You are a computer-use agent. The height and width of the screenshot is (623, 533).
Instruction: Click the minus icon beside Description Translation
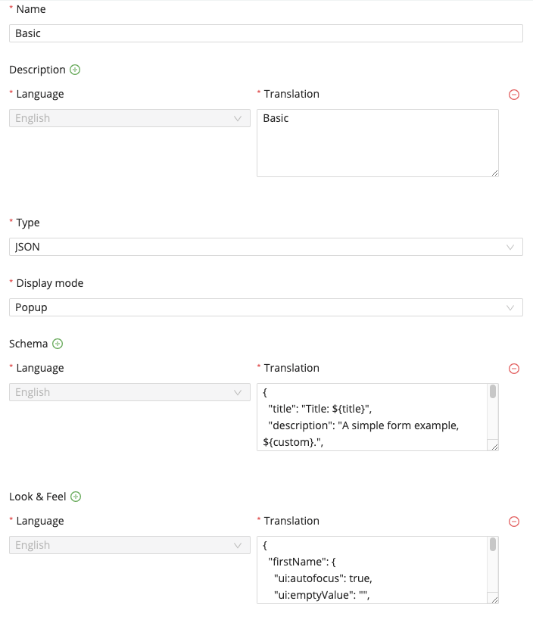click(x=514, y=95)
